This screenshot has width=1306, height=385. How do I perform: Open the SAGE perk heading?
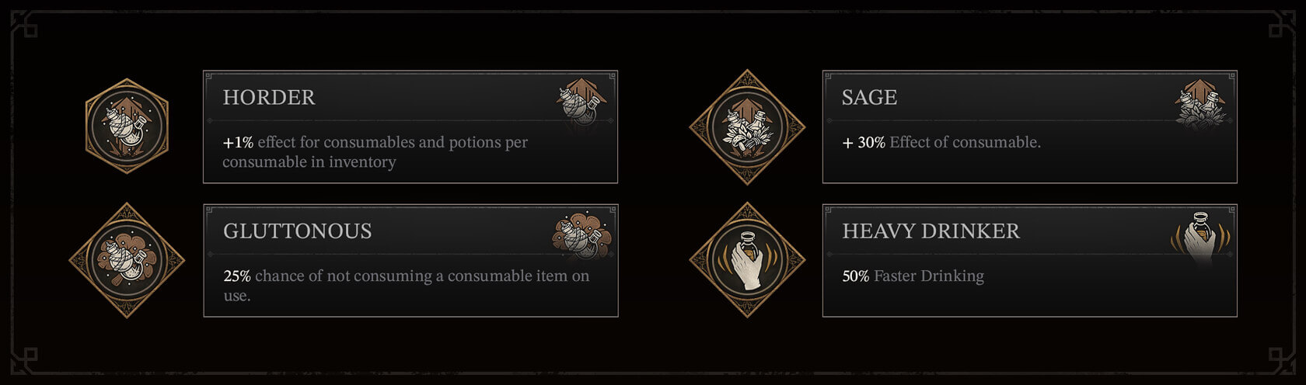click(x=869, y=98)
